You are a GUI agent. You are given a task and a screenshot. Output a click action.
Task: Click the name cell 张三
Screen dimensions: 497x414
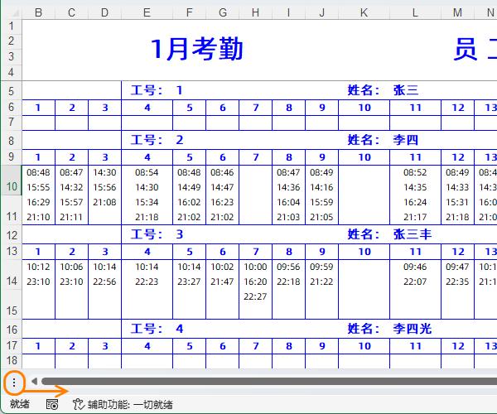coord(406,90)
